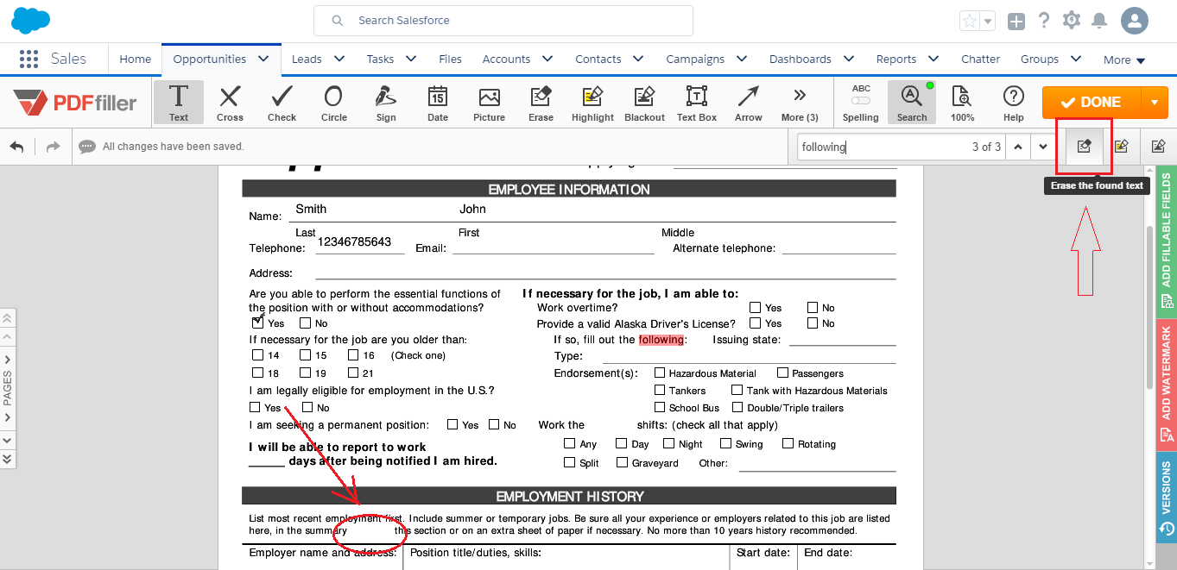Check the Night shift box

click(669, 443)
